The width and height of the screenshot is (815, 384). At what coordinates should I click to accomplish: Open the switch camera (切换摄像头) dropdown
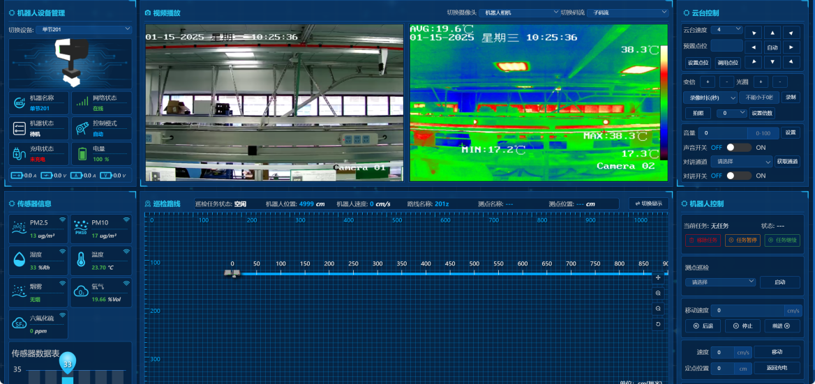pos(519,13)
